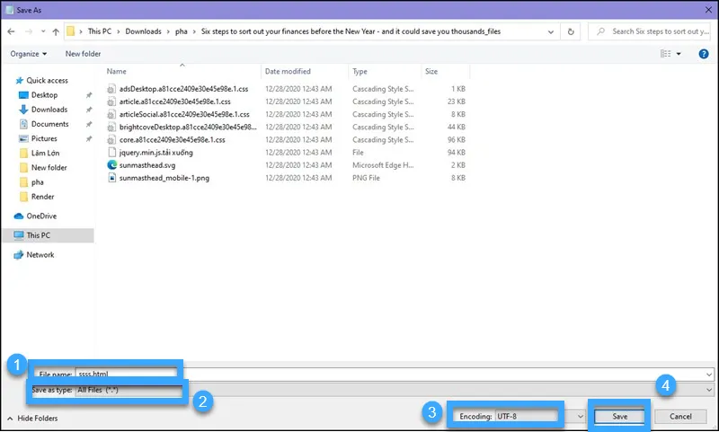Go back with the Back arrow

(x=11, y=31)
